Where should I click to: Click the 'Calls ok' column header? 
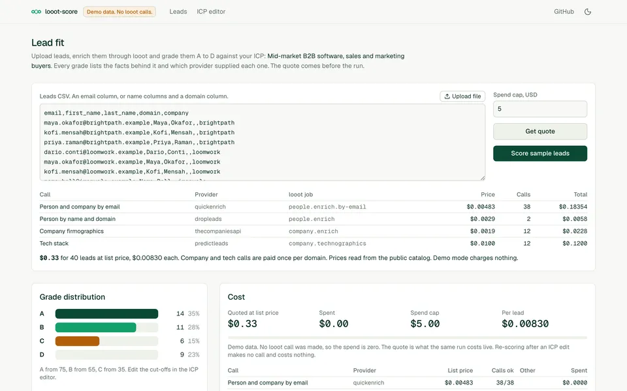pos(503,370)
